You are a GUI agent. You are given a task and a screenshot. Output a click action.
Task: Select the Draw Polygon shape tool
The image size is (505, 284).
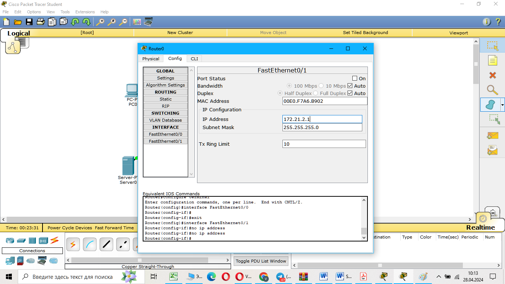click(490, 105)
